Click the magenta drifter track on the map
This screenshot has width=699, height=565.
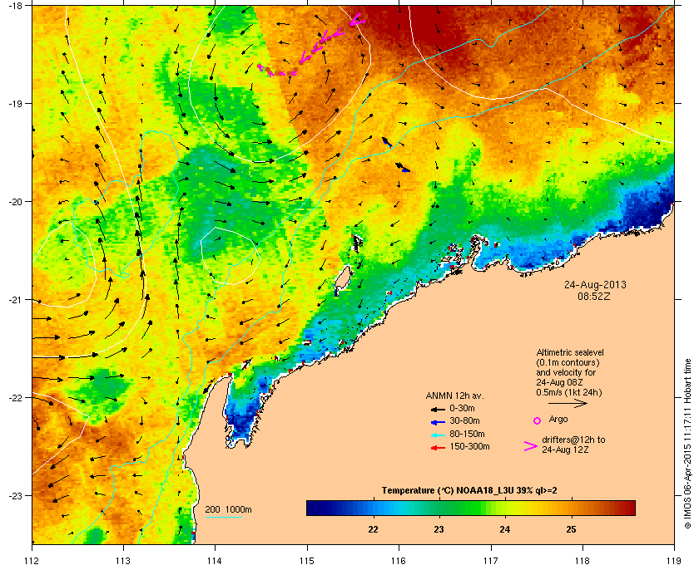tap(311, 47)
